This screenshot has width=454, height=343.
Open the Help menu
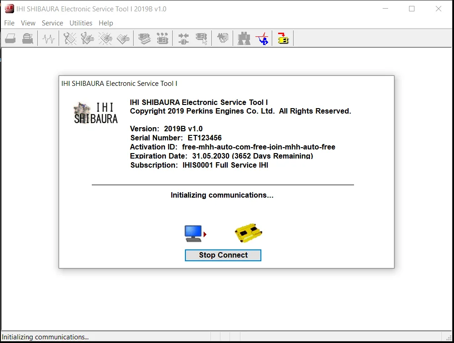[x=106, y=23]
